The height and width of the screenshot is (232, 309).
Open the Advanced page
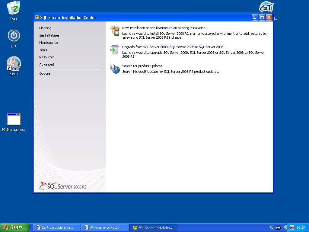(46, 64)
